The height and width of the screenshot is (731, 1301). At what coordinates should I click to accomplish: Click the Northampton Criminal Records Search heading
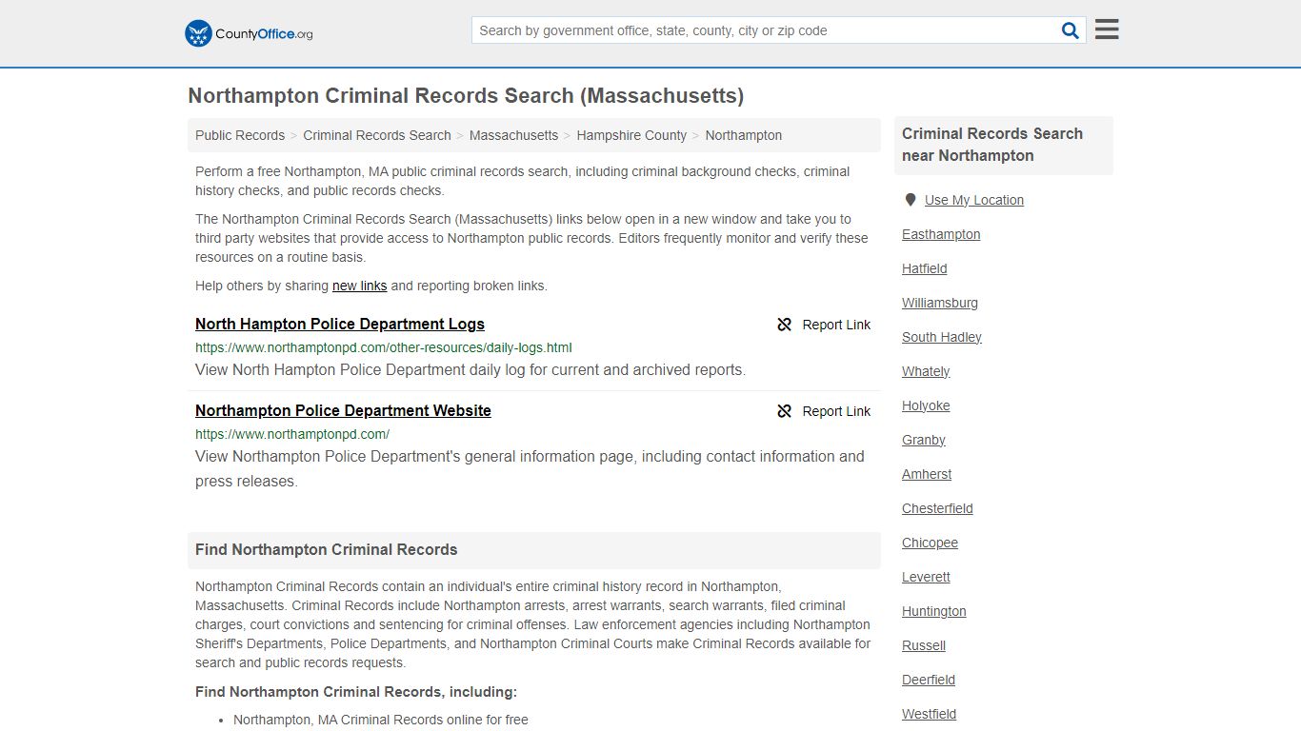(x=466, y=96)
